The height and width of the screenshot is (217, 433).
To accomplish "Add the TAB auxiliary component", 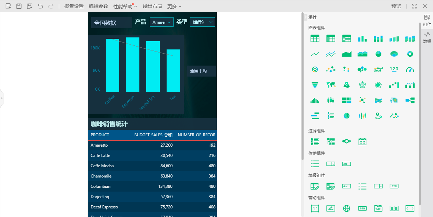I will [378, 208].
